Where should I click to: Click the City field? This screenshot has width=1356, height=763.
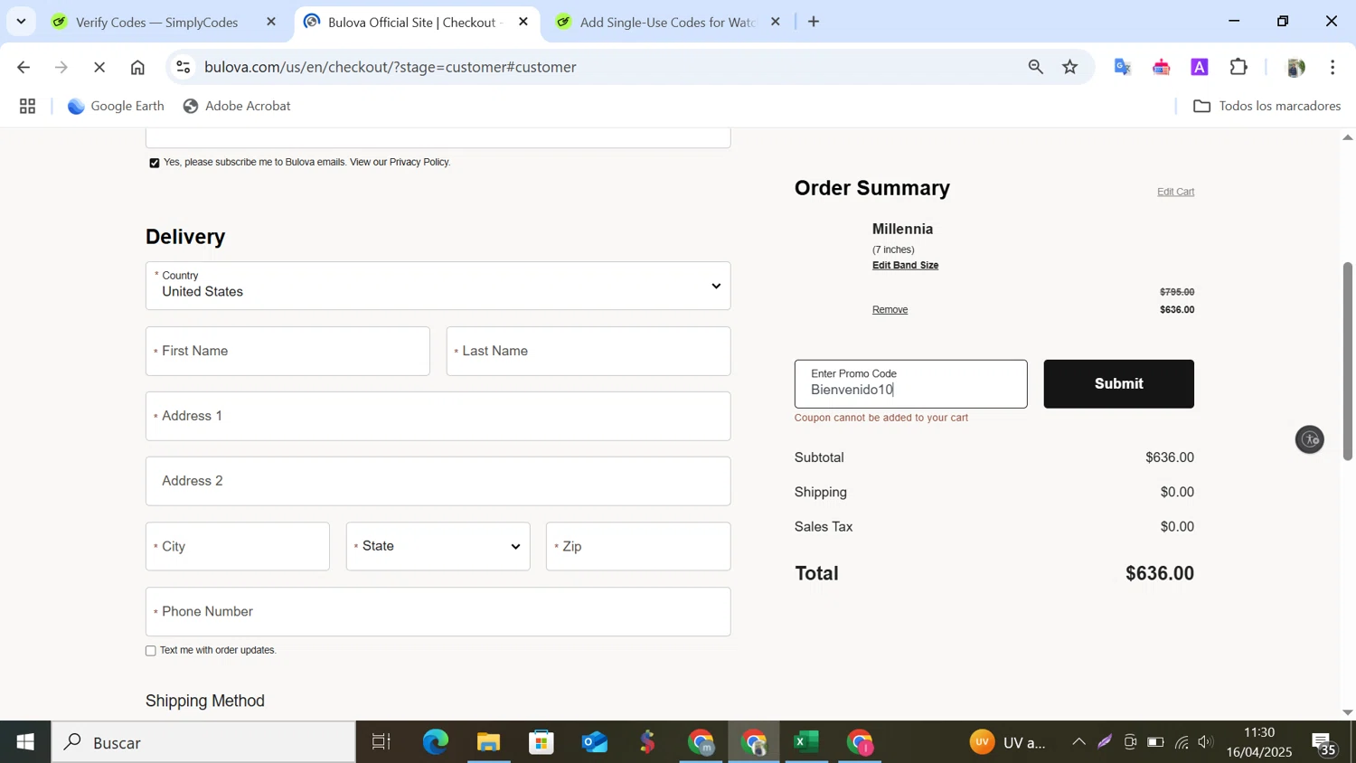[x=238, y=546]
